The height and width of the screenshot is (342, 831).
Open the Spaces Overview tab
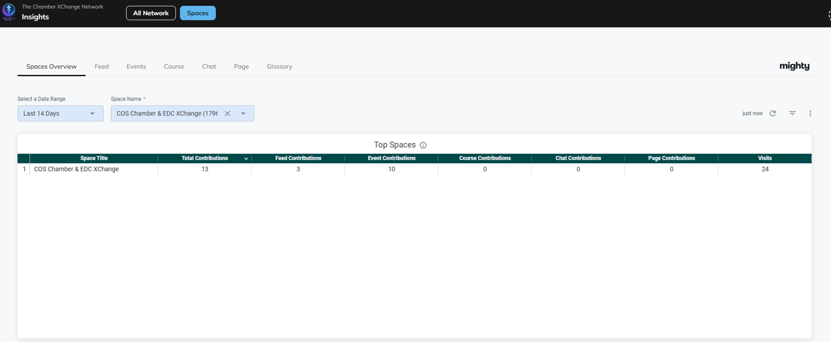point(51,66)
